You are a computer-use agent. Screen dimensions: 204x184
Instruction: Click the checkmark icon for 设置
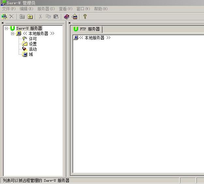[x=25, y=44]
